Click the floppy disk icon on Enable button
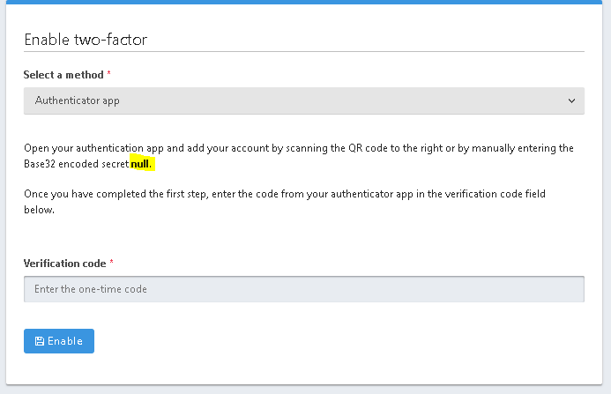 tap(40, 341)
